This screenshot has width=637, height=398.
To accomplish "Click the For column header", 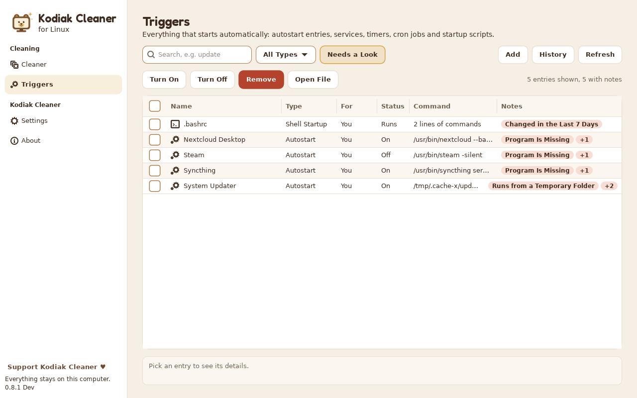I will [x=357, y=106].
